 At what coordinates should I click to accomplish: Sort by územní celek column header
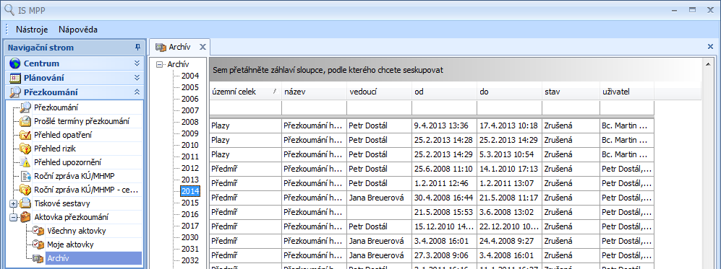click(246, 92)
